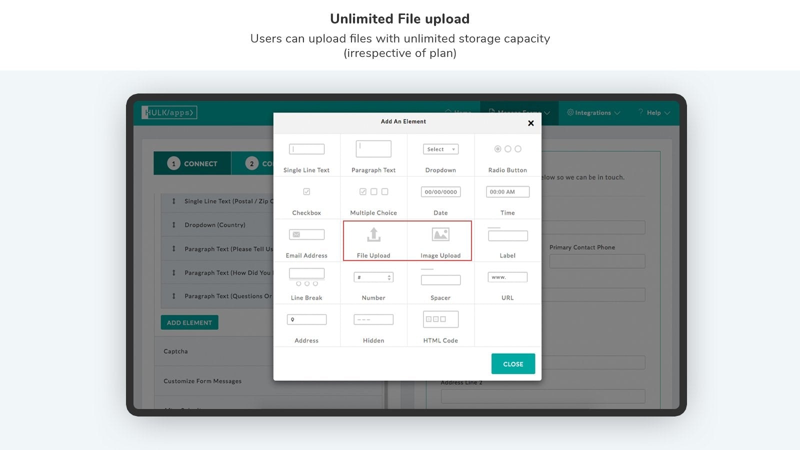
Task: Expand the Integrations menu
Action: (592, 112)
